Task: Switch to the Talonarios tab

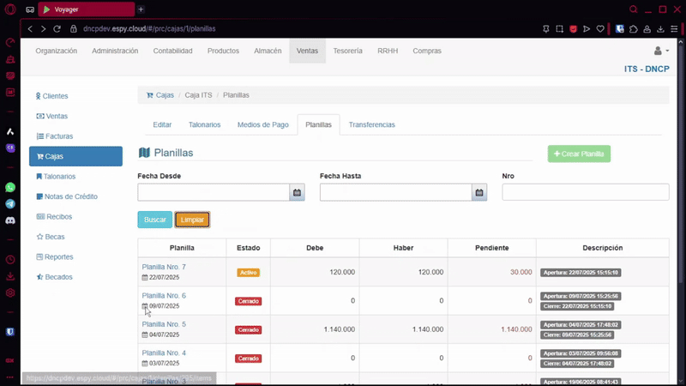Action: click(204, 125)
